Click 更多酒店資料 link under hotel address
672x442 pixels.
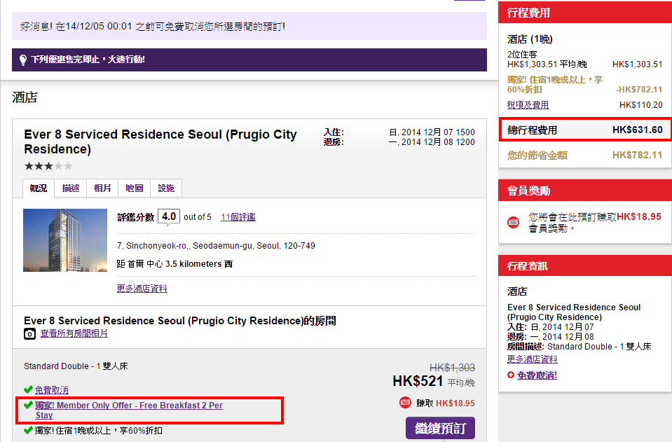point(142,289)
